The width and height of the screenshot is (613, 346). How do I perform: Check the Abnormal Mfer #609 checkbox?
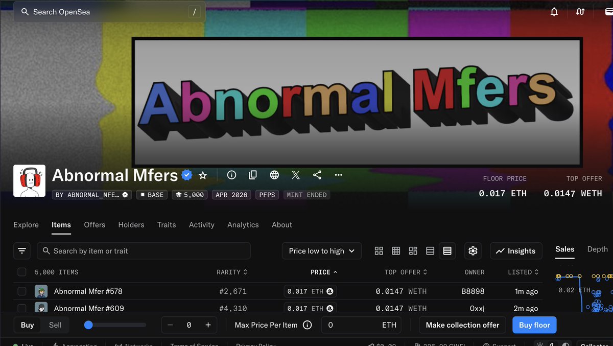click(x=22, y=308)
